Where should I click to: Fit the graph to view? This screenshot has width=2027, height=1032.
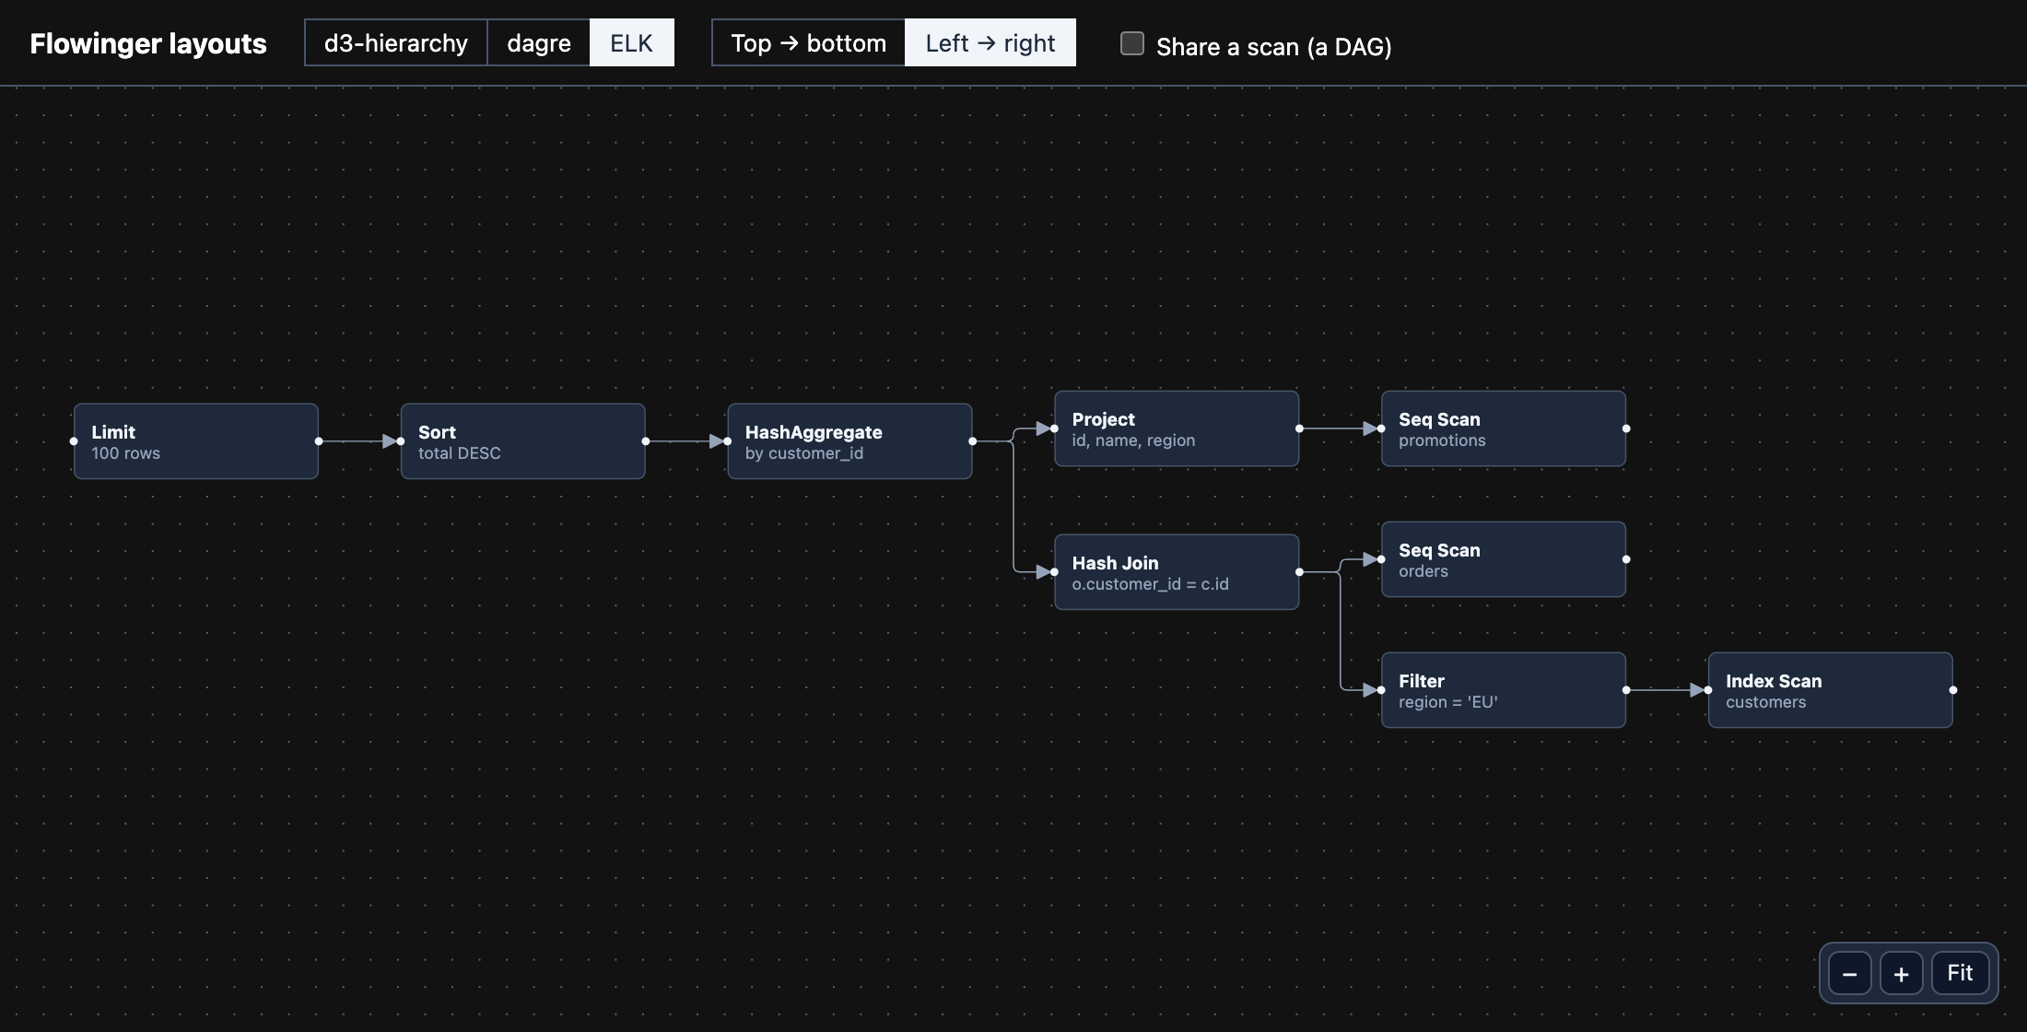(1960, 974)
